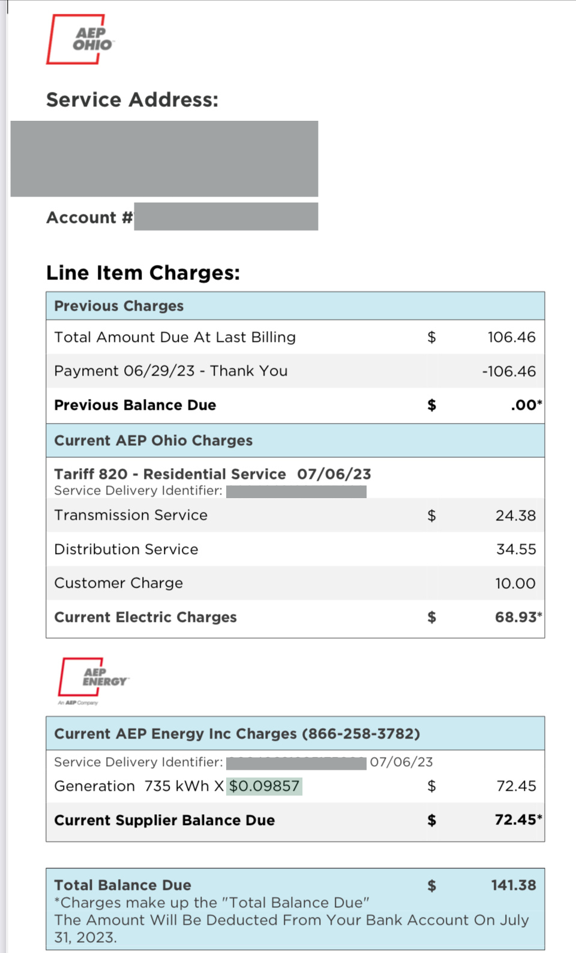Viewport: 576px width, 953px height.
Task: Click the Previous Charges section header
Action: click(119, 306)
